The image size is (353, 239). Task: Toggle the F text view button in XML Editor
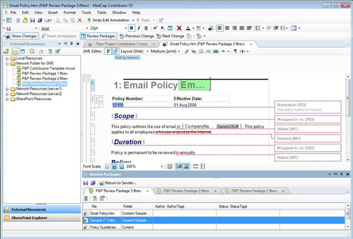tap(108, 51)
